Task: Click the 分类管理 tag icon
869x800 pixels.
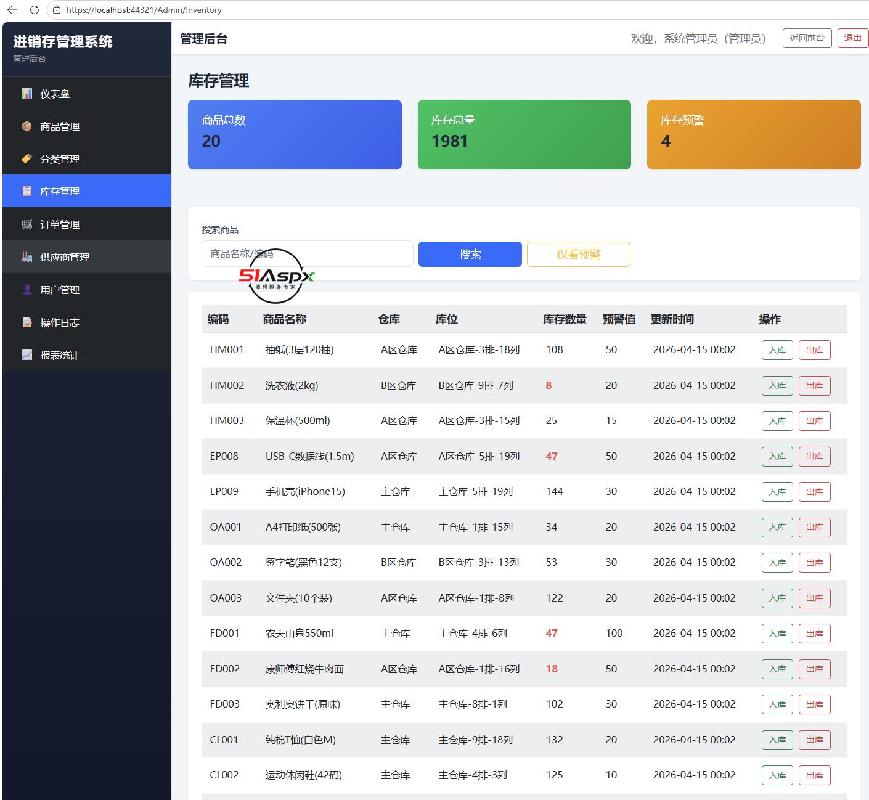Action: 27,159
